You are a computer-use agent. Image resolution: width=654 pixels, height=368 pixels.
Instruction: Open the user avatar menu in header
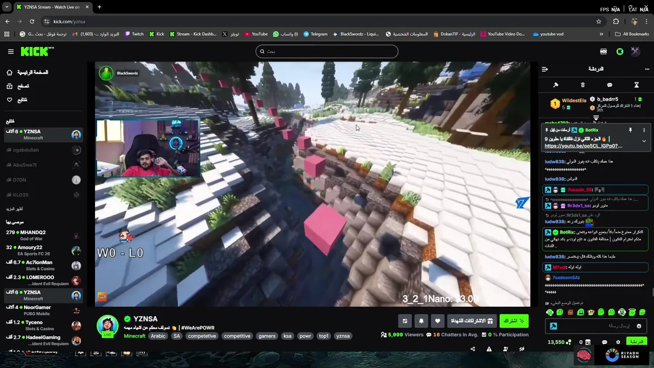point(635,51)
